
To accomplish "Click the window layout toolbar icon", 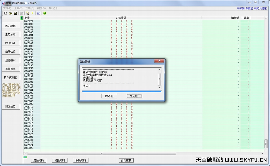I will coord(39,13).
